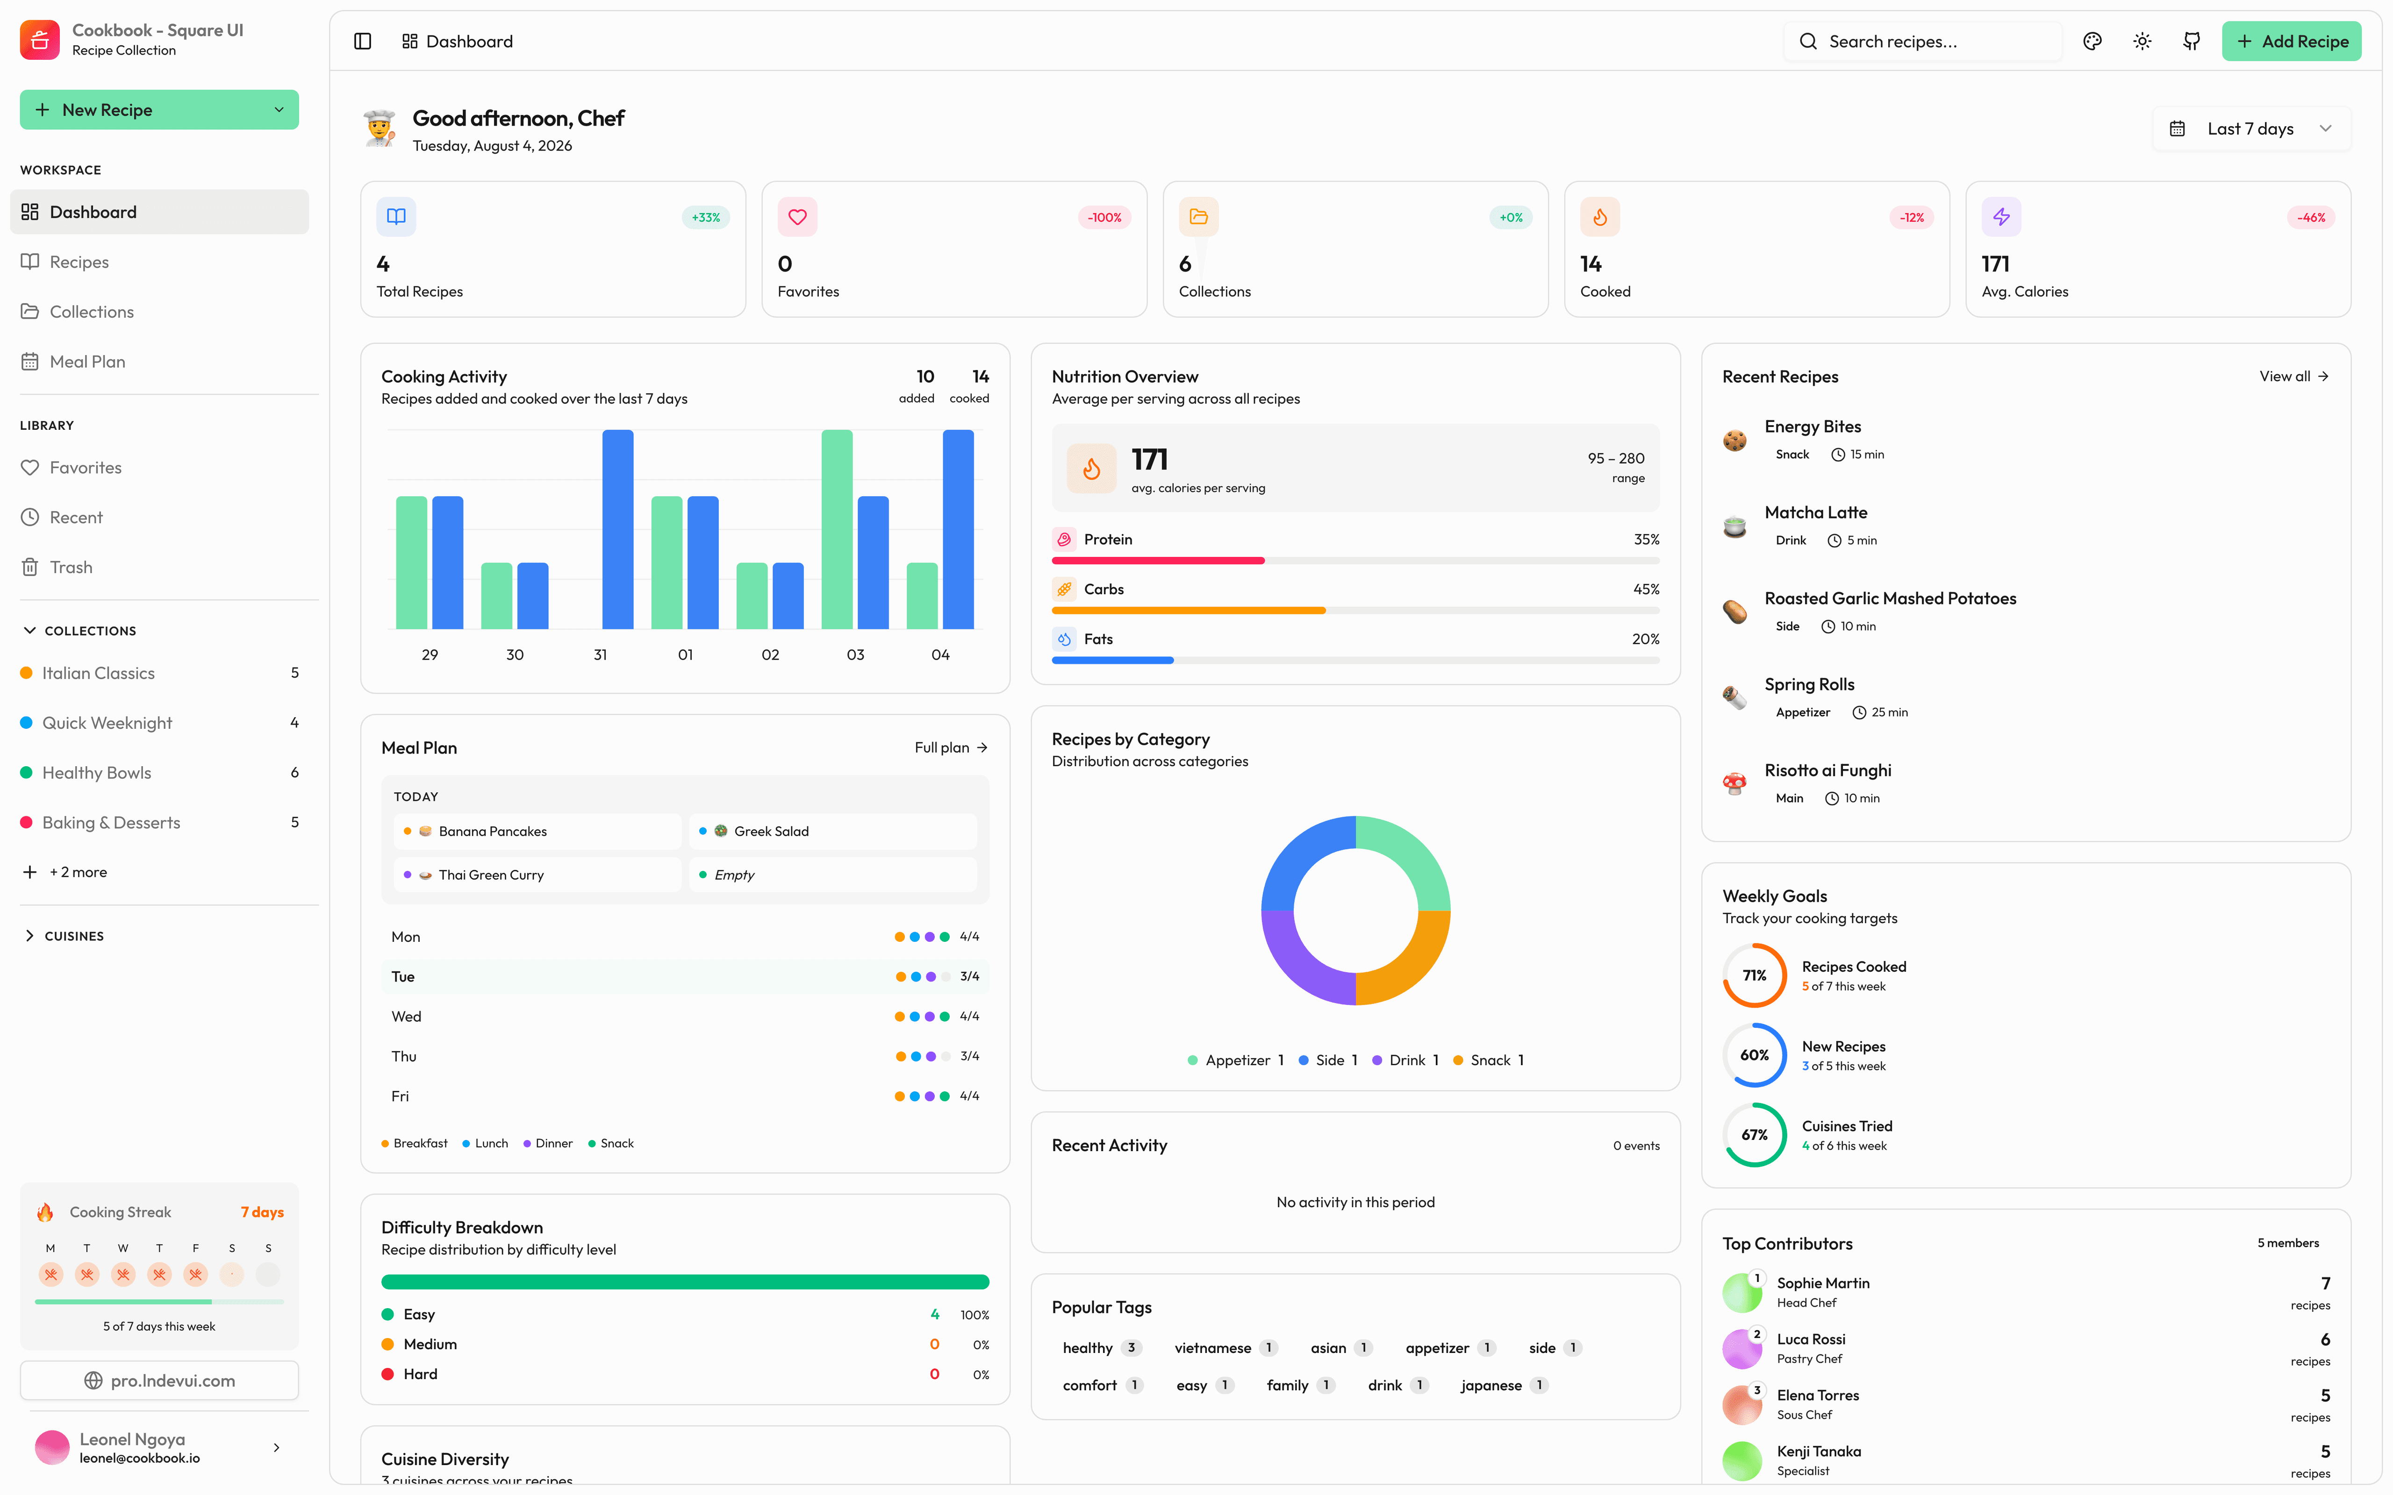Open the theme palette icon
This screenshot has width=2393, height=1495.
[x=2092, y=42]
